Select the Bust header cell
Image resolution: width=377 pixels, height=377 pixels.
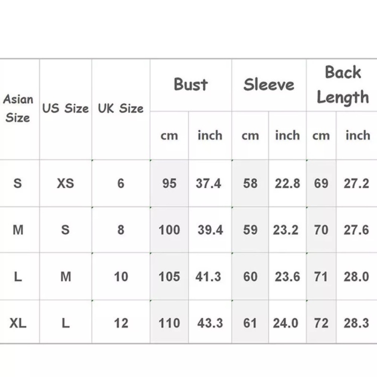pos(191,85)
